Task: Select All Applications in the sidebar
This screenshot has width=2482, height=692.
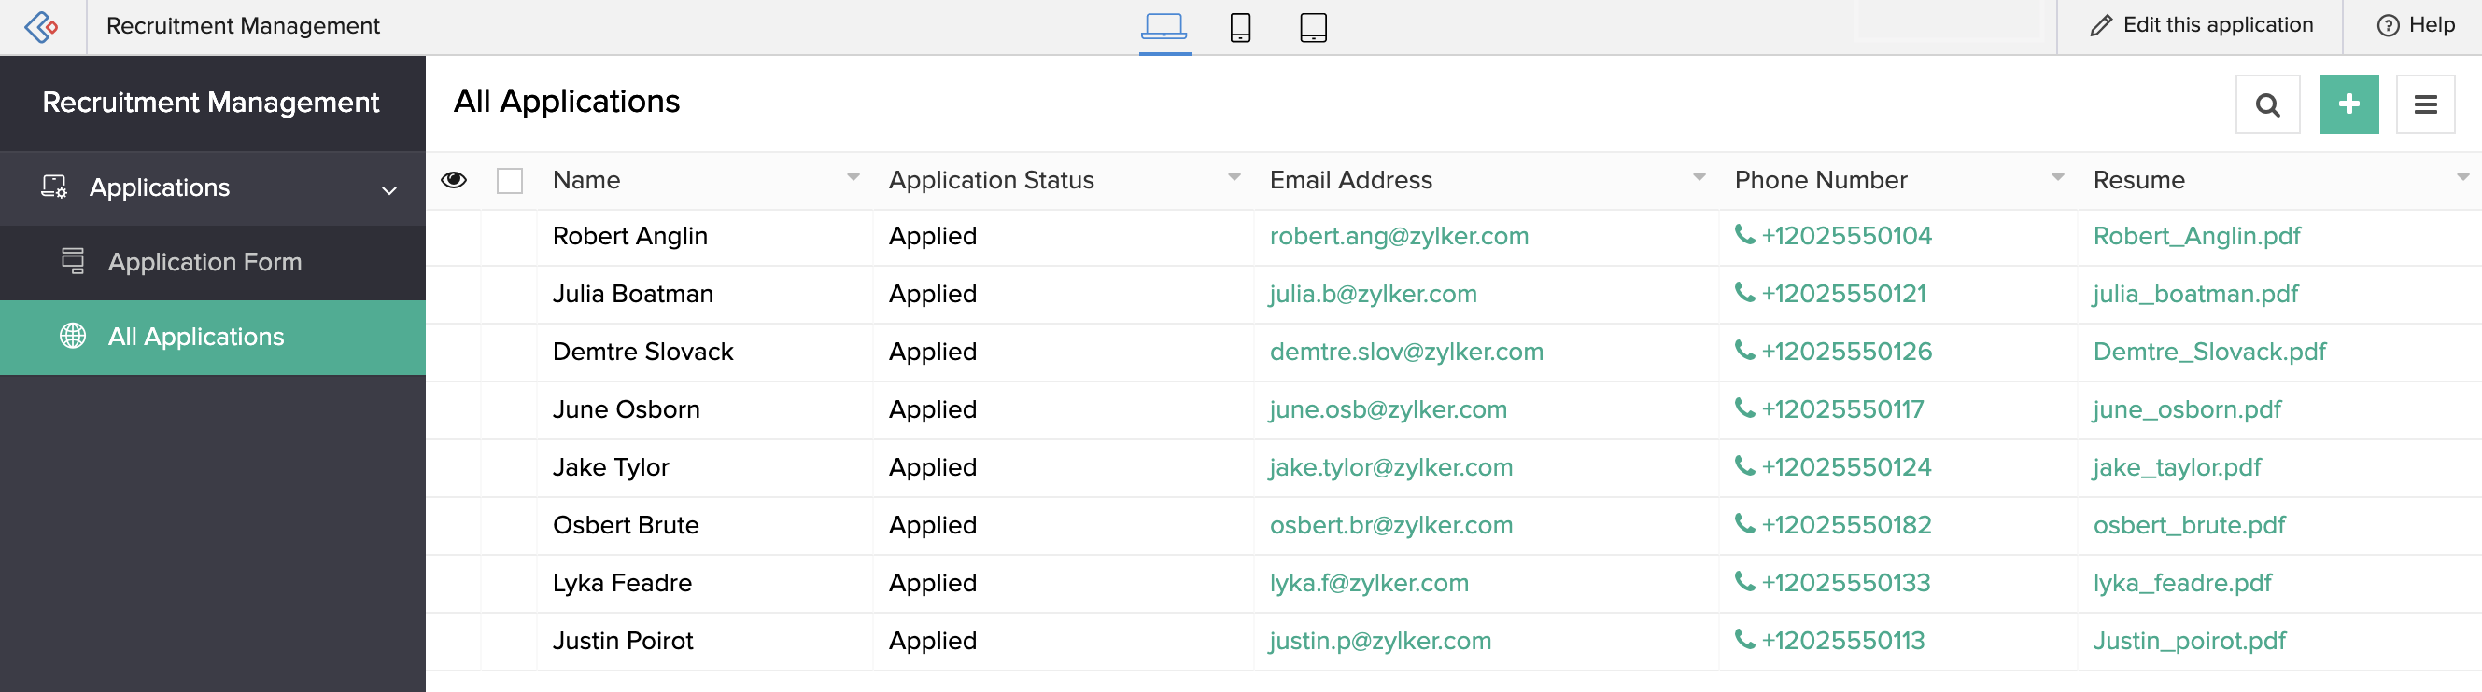Action: coord(195,337)
